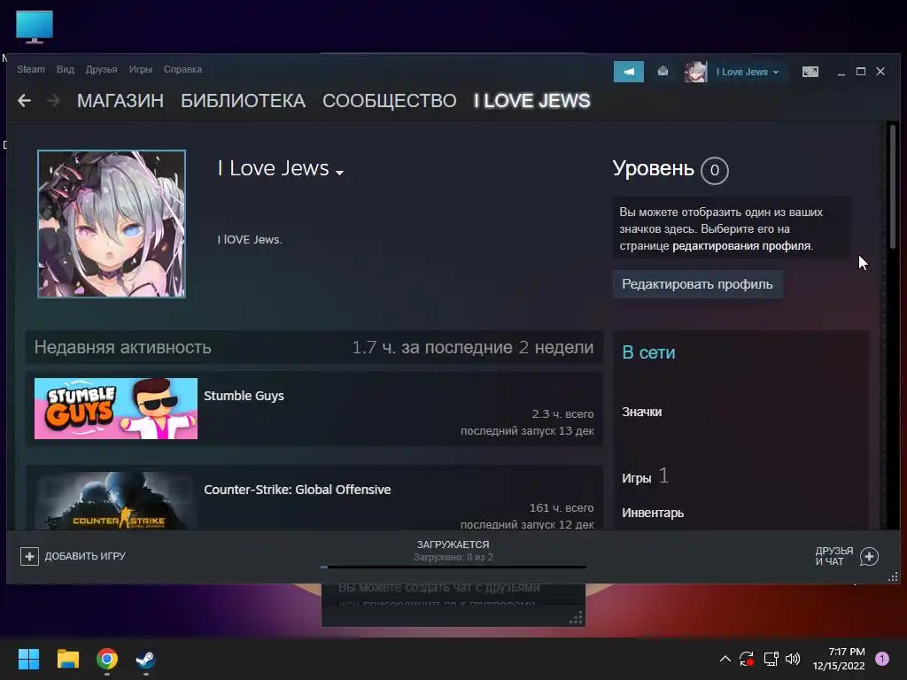This screenshot has width=907, height=680.
Task: Click the sync tray icon
Action: pos(747,659)
